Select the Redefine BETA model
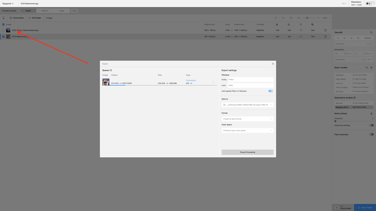Screen dimensions: 376x211 [x=354, y=107]
